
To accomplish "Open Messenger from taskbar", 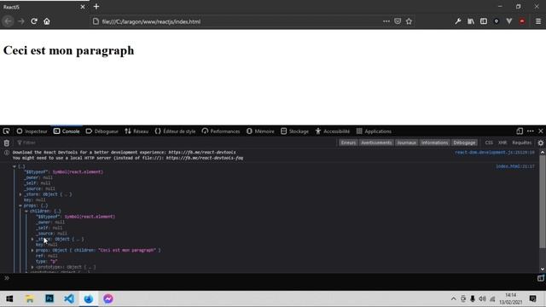I will (x=108, y=298).
